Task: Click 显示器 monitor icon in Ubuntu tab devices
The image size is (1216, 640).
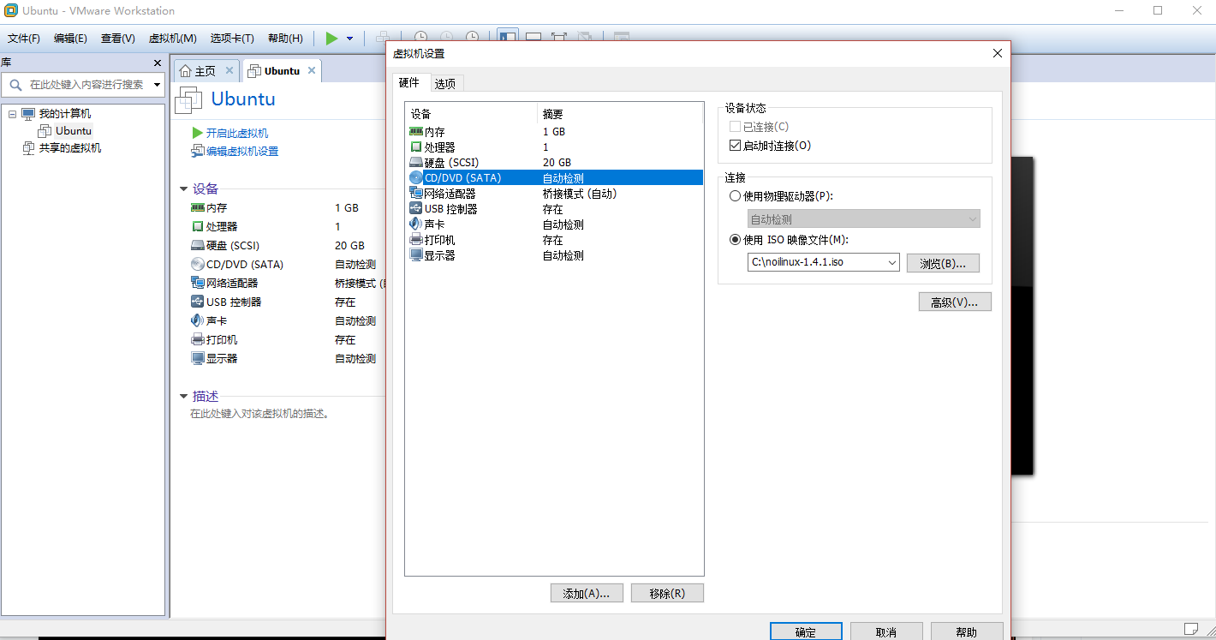Action: 198,359
